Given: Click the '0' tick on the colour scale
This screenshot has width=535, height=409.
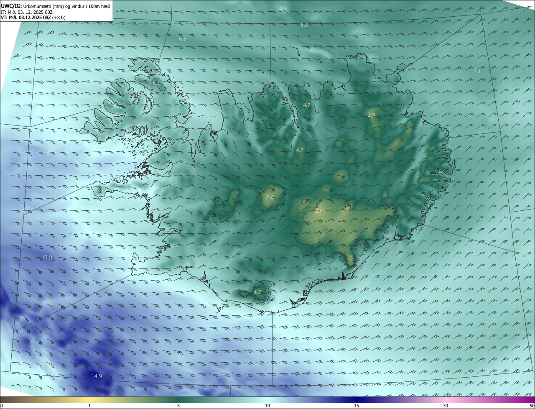Looking at the screenshot, I should tap(1, 406).
